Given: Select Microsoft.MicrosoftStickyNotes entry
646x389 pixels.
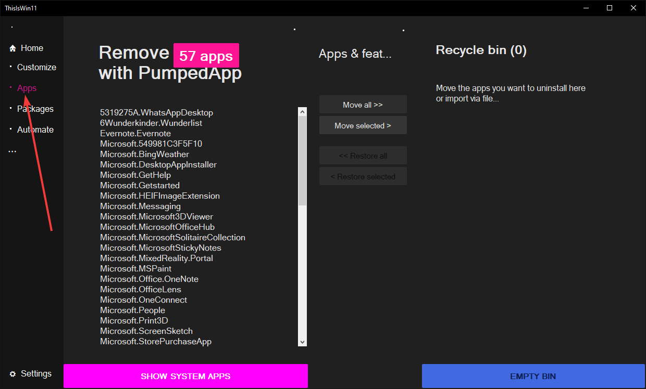Looking at the screenshot, I should pyautogui.click(x=160, y=248).
